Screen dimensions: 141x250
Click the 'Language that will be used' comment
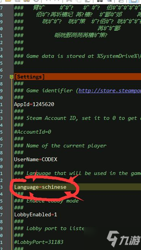pyautogui.click(x=78, y=173)
